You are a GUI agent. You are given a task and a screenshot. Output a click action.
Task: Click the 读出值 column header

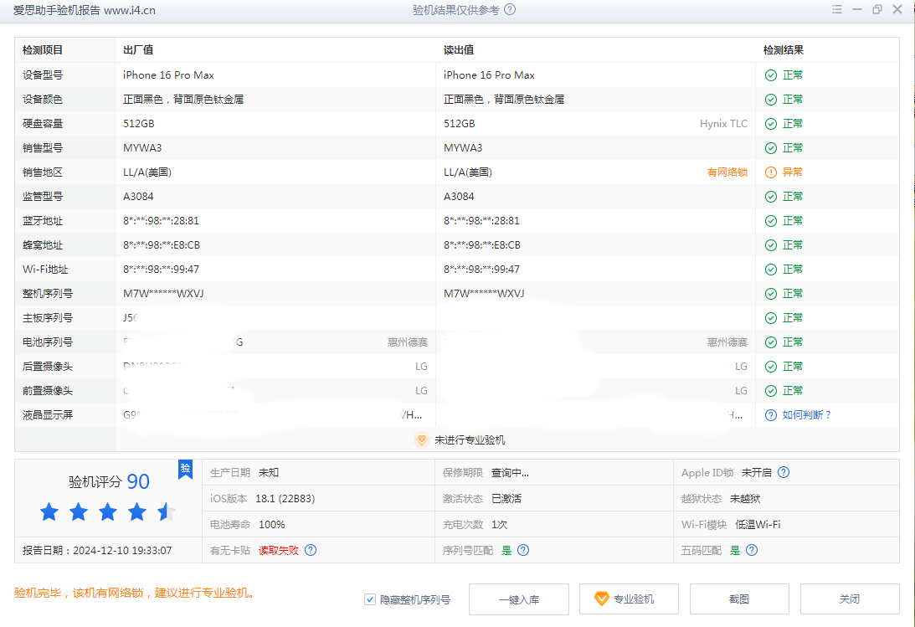tap(459, 50)
